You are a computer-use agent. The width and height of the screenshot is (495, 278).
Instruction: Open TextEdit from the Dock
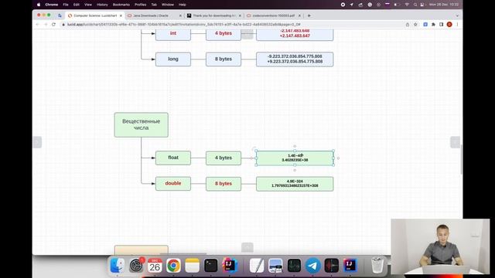coord(257,266)
